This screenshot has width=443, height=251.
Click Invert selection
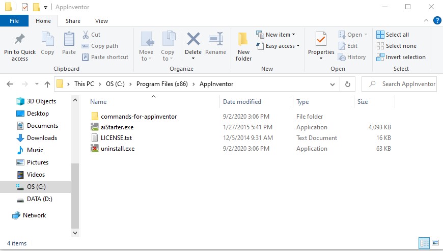point(401,57)
